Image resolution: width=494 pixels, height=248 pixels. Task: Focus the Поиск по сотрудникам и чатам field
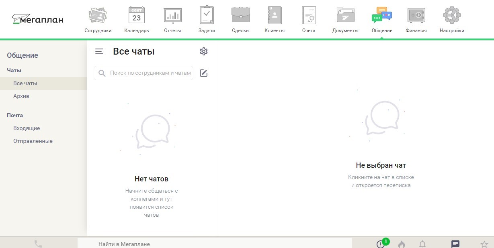(x=143, y=73)
